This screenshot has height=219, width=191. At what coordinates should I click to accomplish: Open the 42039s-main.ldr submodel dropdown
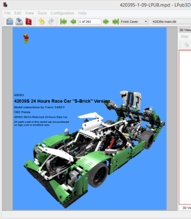(171, 21)
